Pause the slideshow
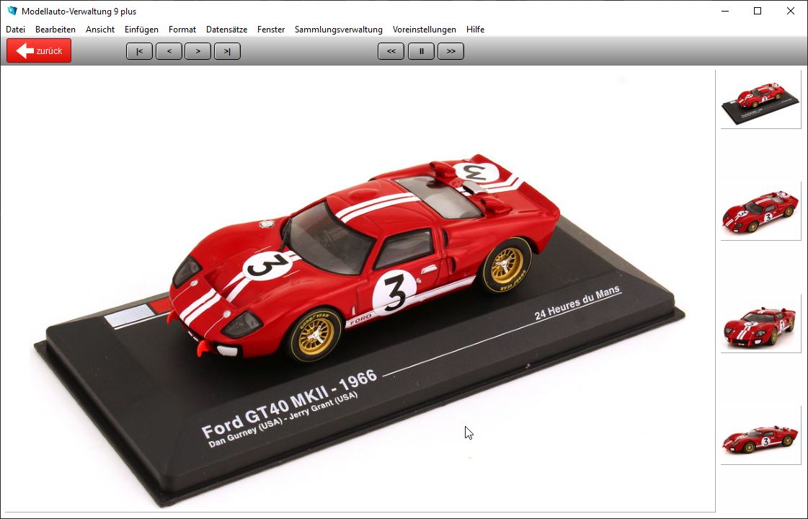This screenshot has height=519, width=808. [x=421, y=51]
